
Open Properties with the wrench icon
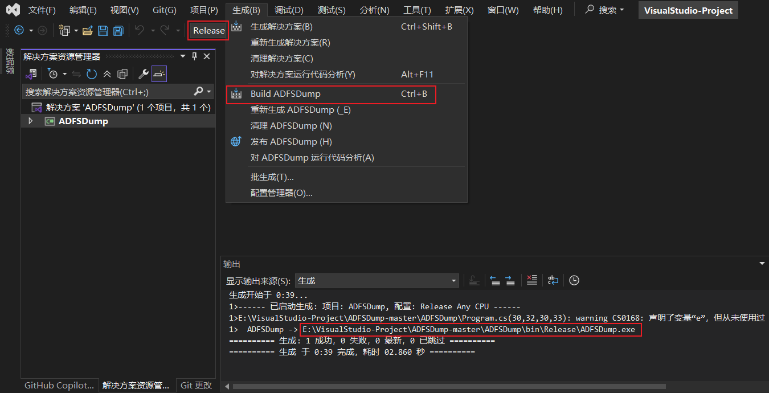pos(144,74)
